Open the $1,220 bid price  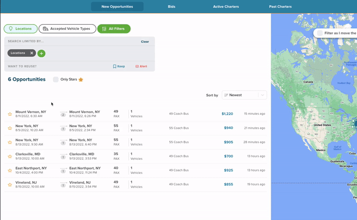click(x=227, y=114)
